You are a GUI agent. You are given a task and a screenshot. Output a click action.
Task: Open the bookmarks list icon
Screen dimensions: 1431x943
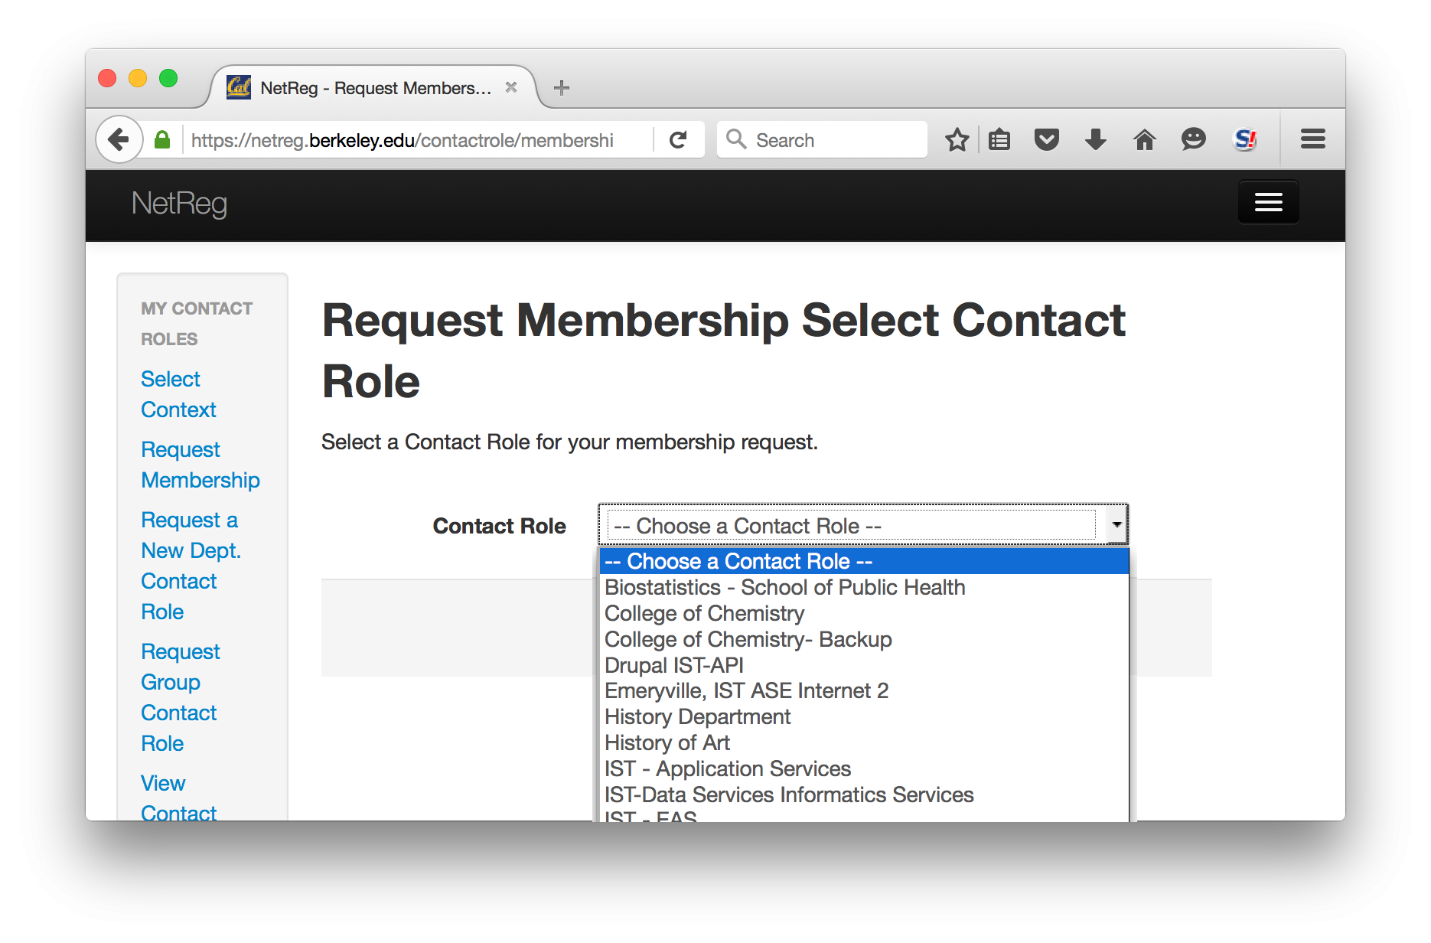point(999,139)
